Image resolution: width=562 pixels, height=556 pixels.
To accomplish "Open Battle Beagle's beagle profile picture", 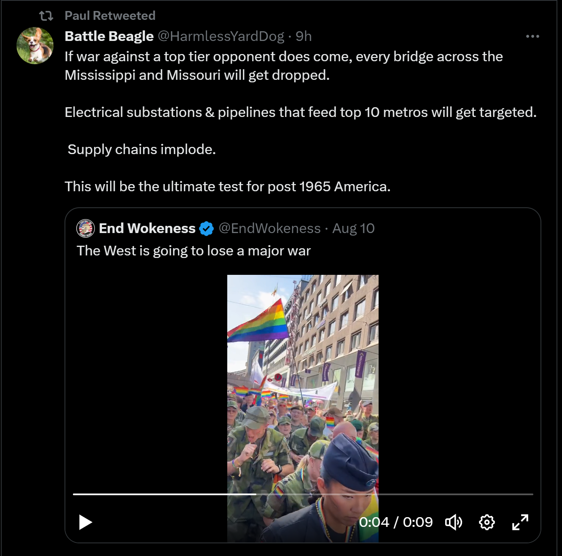I will [x=35, y=46].
